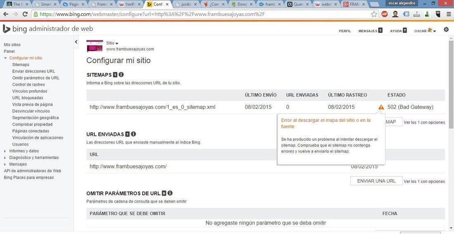The image size is (454, 234).
Task: Open the Sitio dropdown
Action: click(x=112, y=43)
